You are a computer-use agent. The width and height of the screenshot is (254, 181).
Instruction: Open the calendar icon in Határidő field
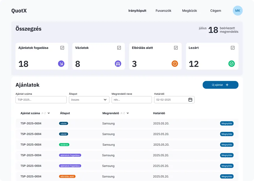tap(190, 100)
